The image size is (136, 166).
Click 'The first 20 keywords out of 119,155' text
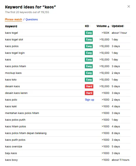pos(27,12)
